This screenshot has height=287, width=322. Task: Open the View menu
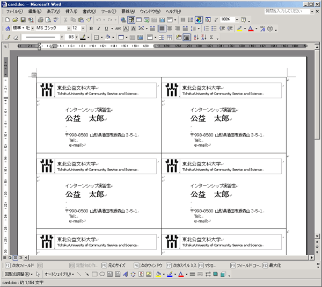coord(53,11)
